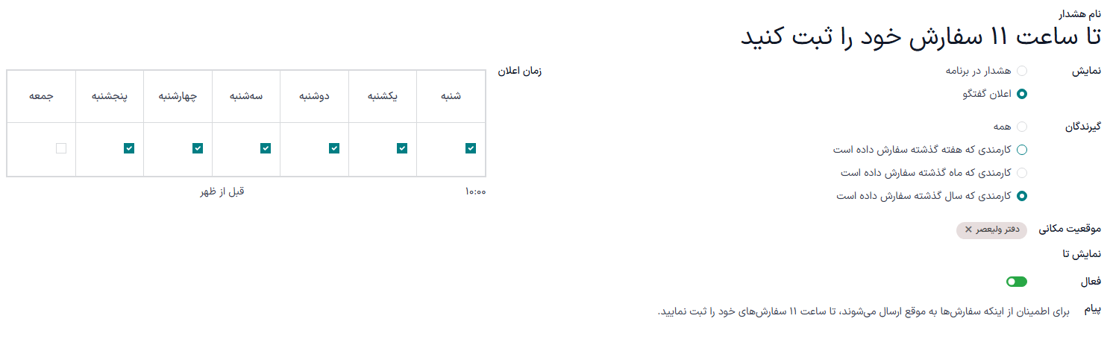The width and height of the screenshot is (1110, 339).
Task: Uncheck the شنبه notification checkbox
Action: pyautogui.click(x=470, y=148)
